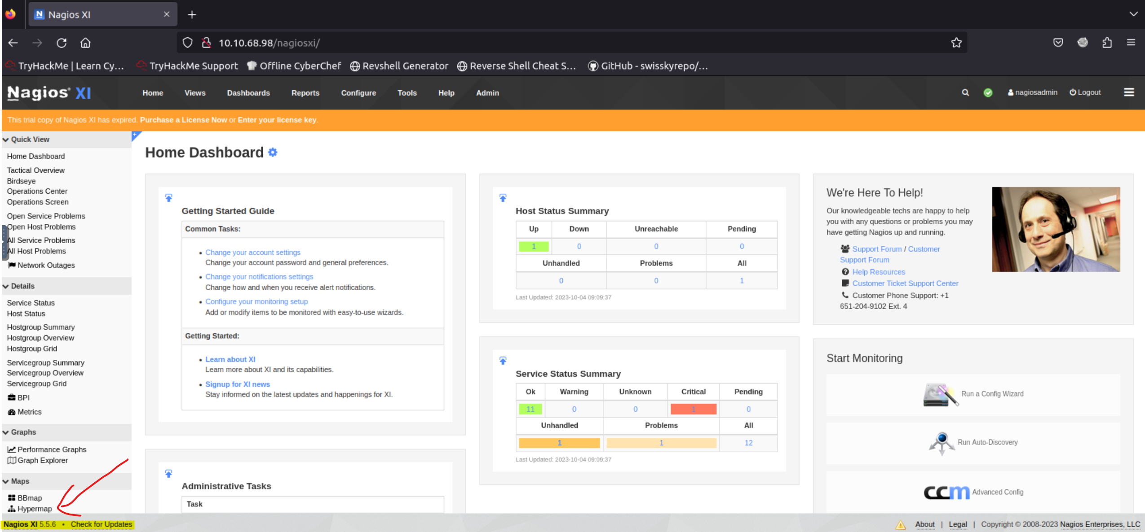Click the search magnifier icon in Nagios header
The image size is (1145, 532).
pos(965,92)
